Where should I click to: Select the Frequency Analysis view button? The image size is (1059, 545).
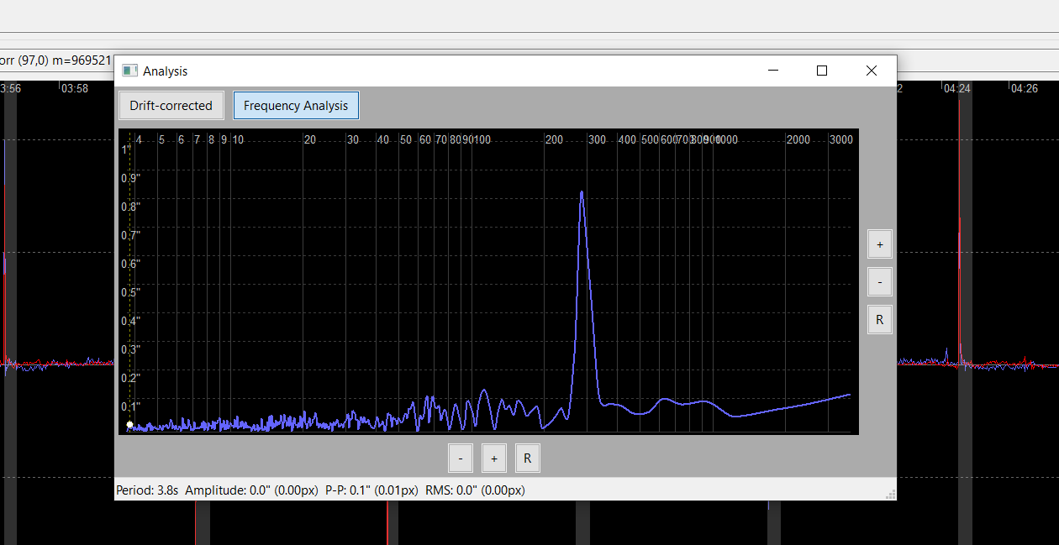tap(296, 106)
